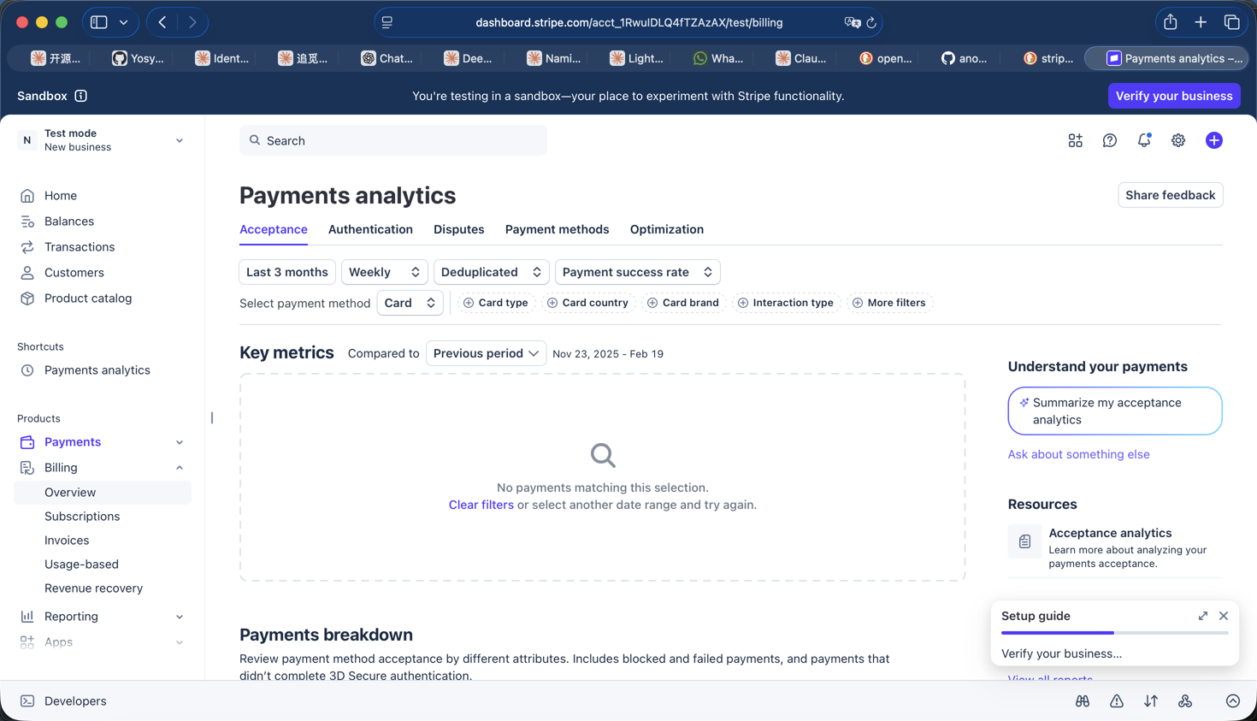Click browser reload icon in address bar
This screenshot has width=1257, height=721.
tap(871, 23)
